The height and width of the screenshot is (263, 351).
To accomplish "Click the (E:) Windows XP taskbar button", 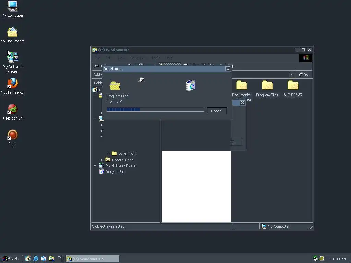I will click(93, 259).
